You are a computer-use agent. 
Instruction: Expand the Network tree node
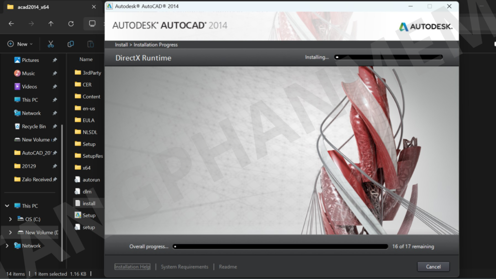point(7,246)
